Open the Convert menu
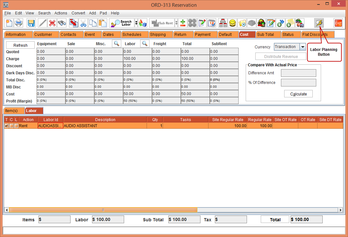Viewport: 348px width, 237px height. (x=78, y=13)
